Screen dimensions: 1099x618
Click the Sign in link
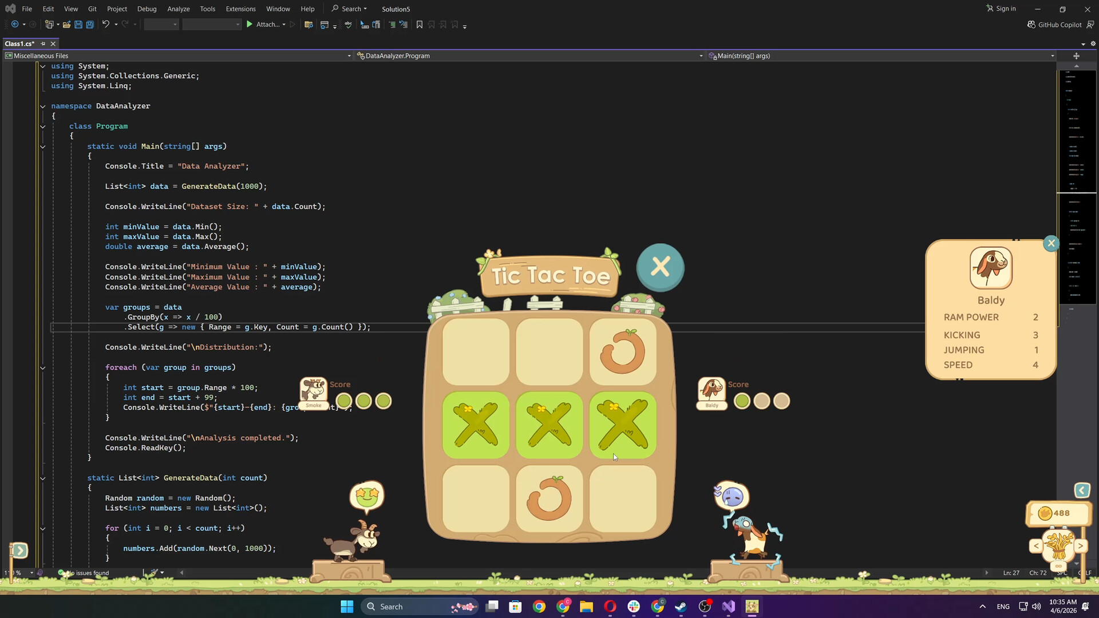1001,9
